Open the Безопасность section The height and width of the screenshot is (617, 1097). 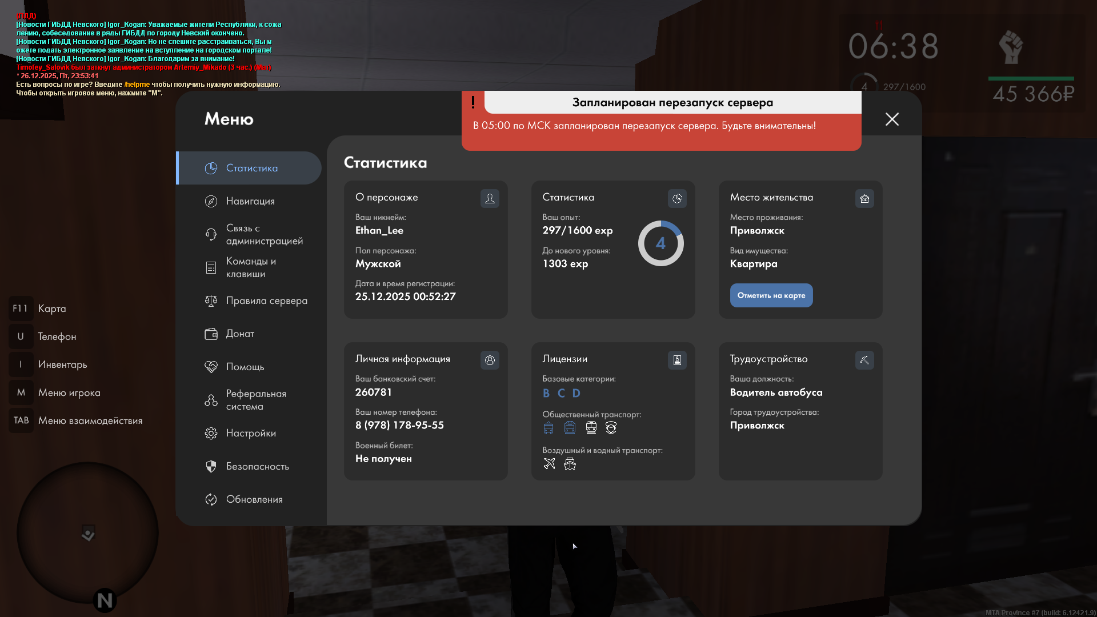(257, 466)
